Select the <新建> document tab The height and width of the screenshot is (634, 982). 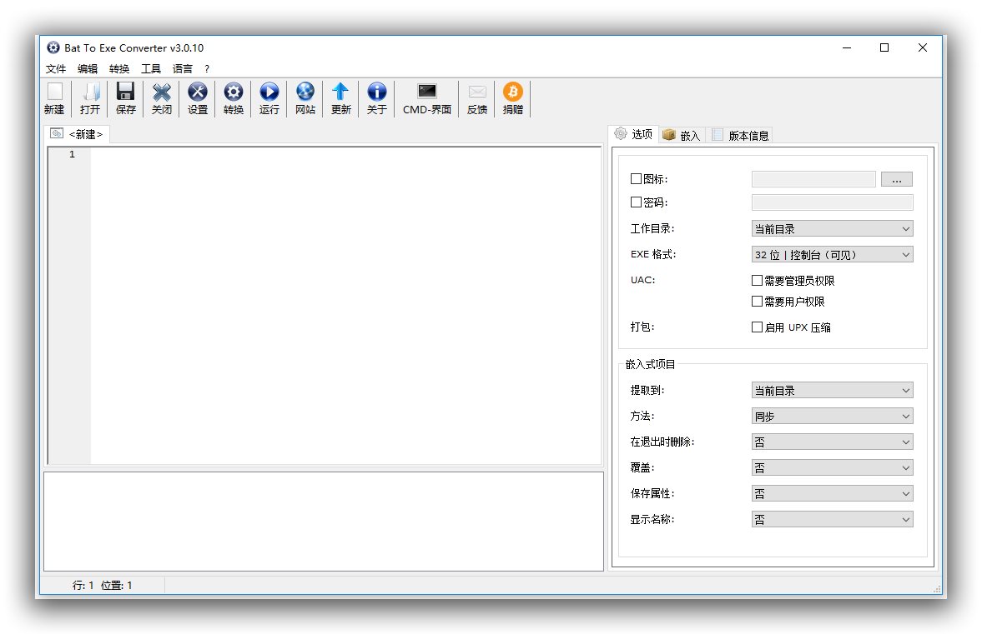click(77, 134)
